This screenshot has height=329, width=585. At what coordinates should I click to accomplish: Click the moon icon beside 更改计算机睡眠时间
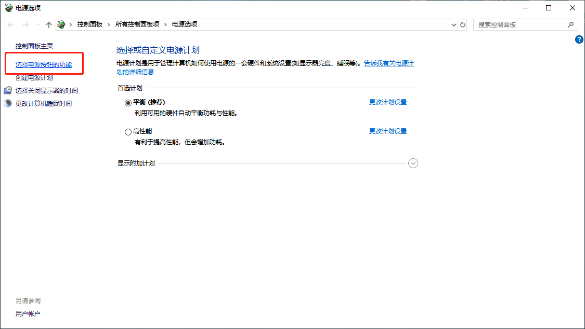point(8,103)
